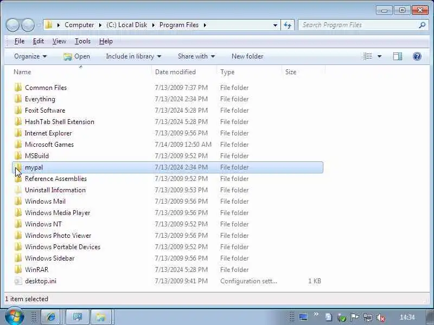
Task: Click the folder icon of WinRAR
Action: pos(18,269)
